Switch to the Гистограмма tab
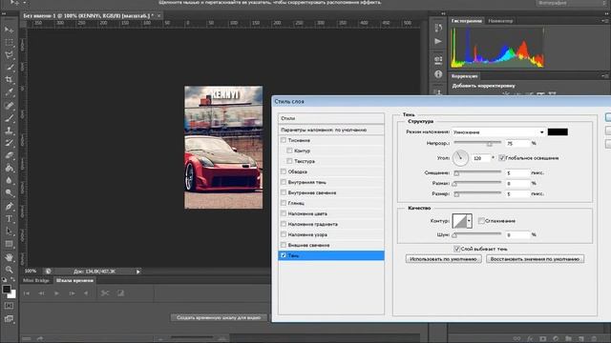 (467, 21)
